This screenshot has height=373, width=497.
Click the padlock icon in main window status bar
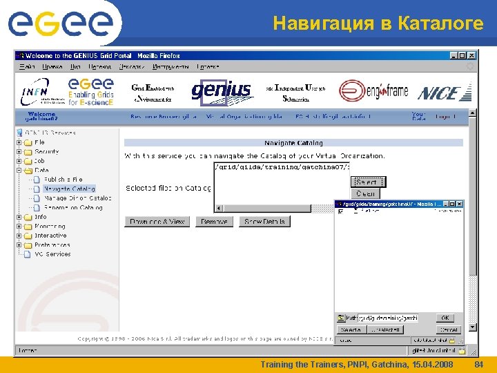pos(462,350)
